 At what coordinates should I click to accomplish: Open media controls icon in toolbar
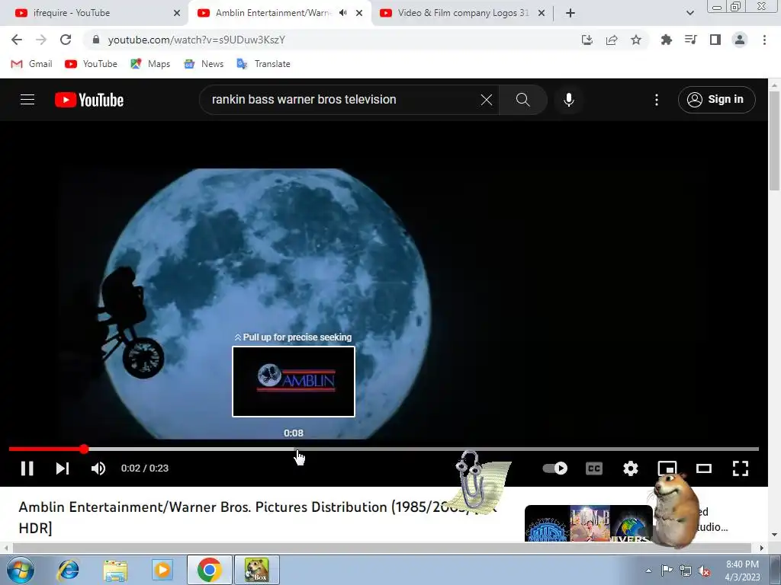click(x=690, y=40)
